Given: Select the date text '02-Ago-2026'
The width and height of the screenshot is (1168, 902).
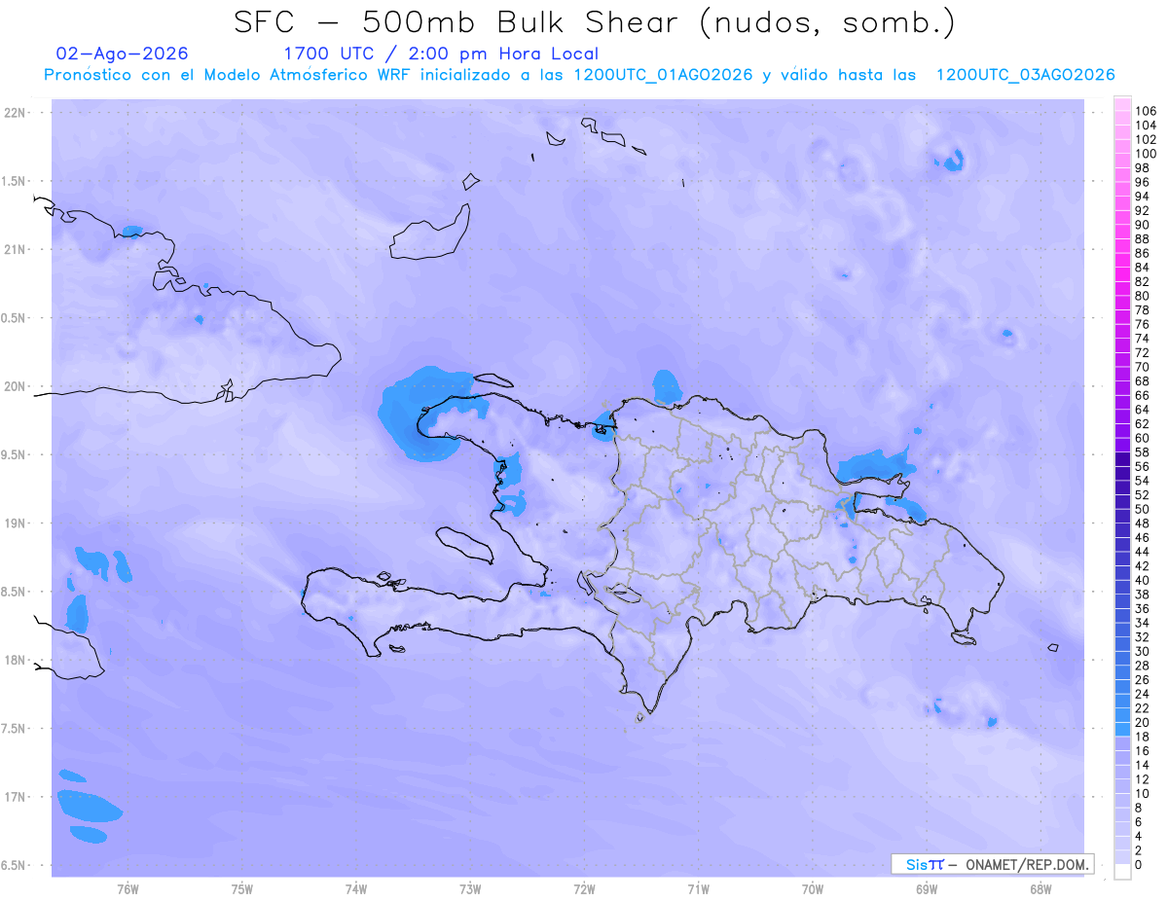Looking at the screenshot, I should (x=122, y=54).
